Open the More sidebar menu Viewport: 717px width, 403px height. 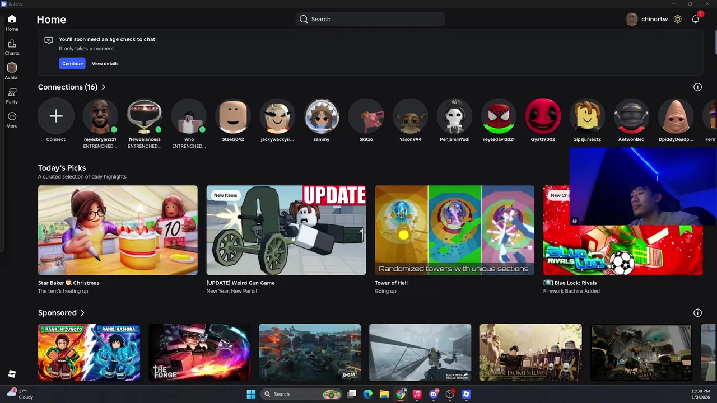tap(12, 116)
